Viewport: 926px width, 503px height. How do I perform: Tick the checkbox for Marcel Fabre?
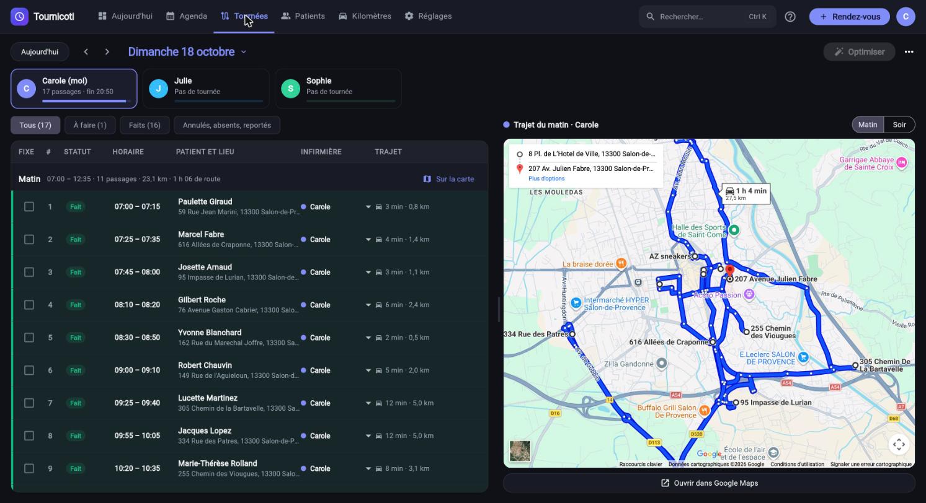coord(29,240)
